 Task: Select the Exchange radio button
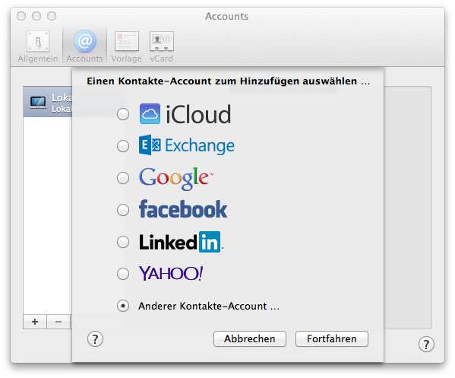pyautogui.click(x=123, y=146)
